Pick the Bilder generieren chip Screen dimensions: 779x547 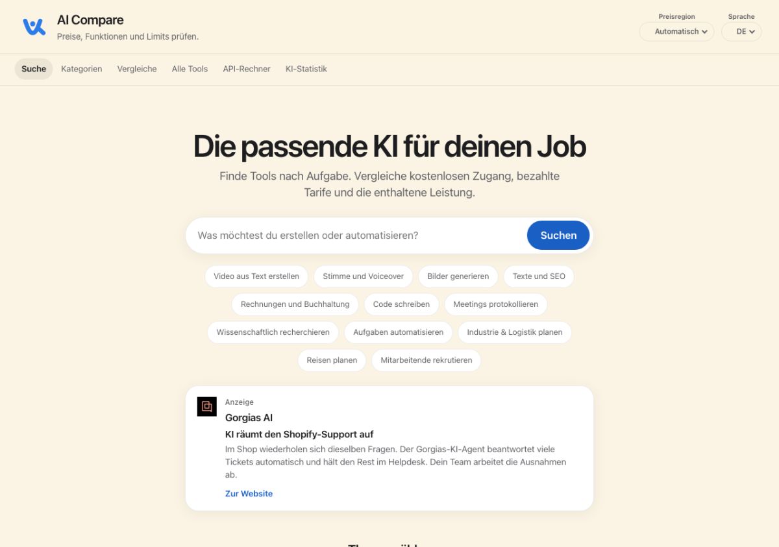[458, 276]
